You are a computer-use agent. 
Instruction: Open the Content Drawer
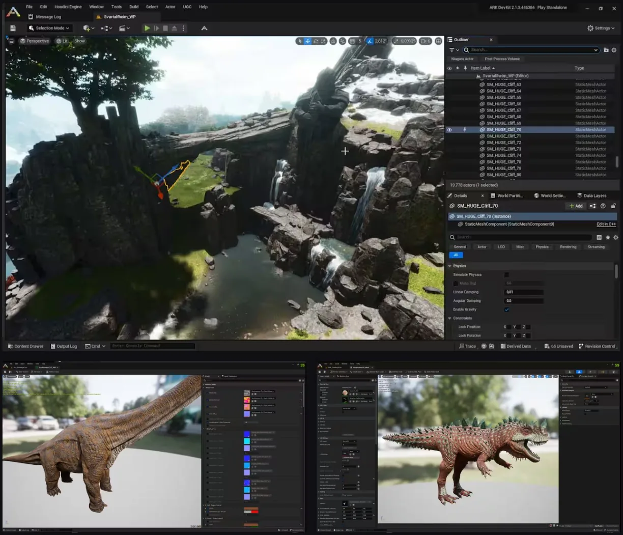point(25,346)
